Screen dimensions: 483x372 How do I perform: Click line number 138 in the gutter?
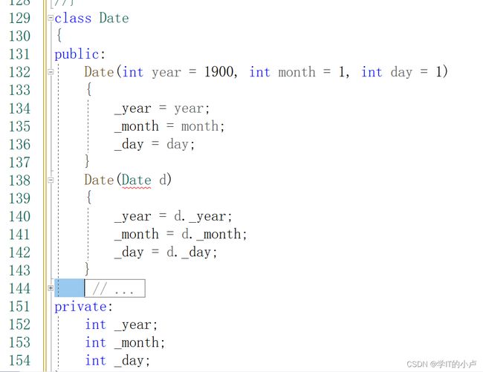(20, 180)
